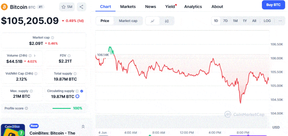The height and width of the screenshot is (136, 288).
Task: Open the Markets tab
Action: click(x=128, y=6)
